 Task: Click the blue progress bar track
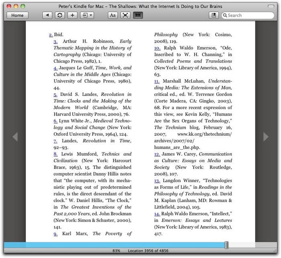115,245
